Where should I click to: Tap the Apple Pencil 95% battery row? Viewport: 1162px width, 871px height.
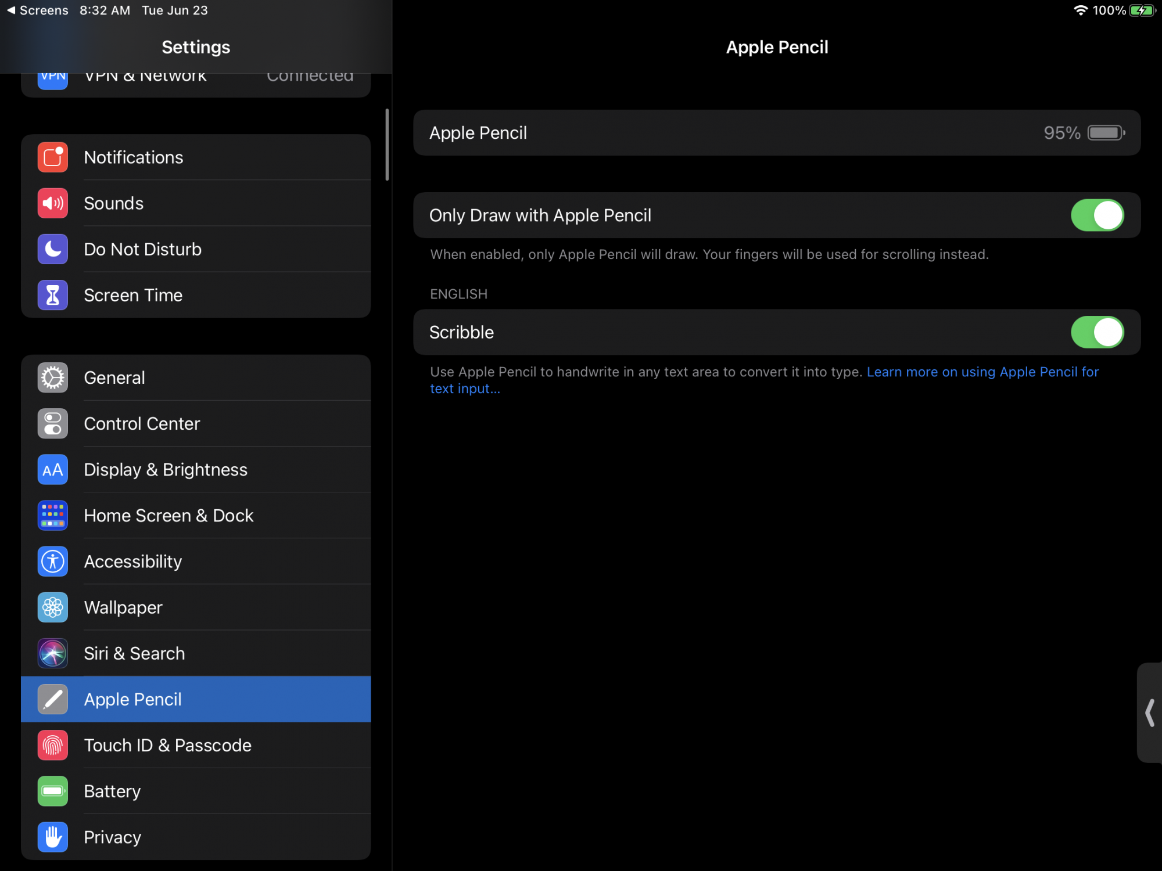(776, 133)
